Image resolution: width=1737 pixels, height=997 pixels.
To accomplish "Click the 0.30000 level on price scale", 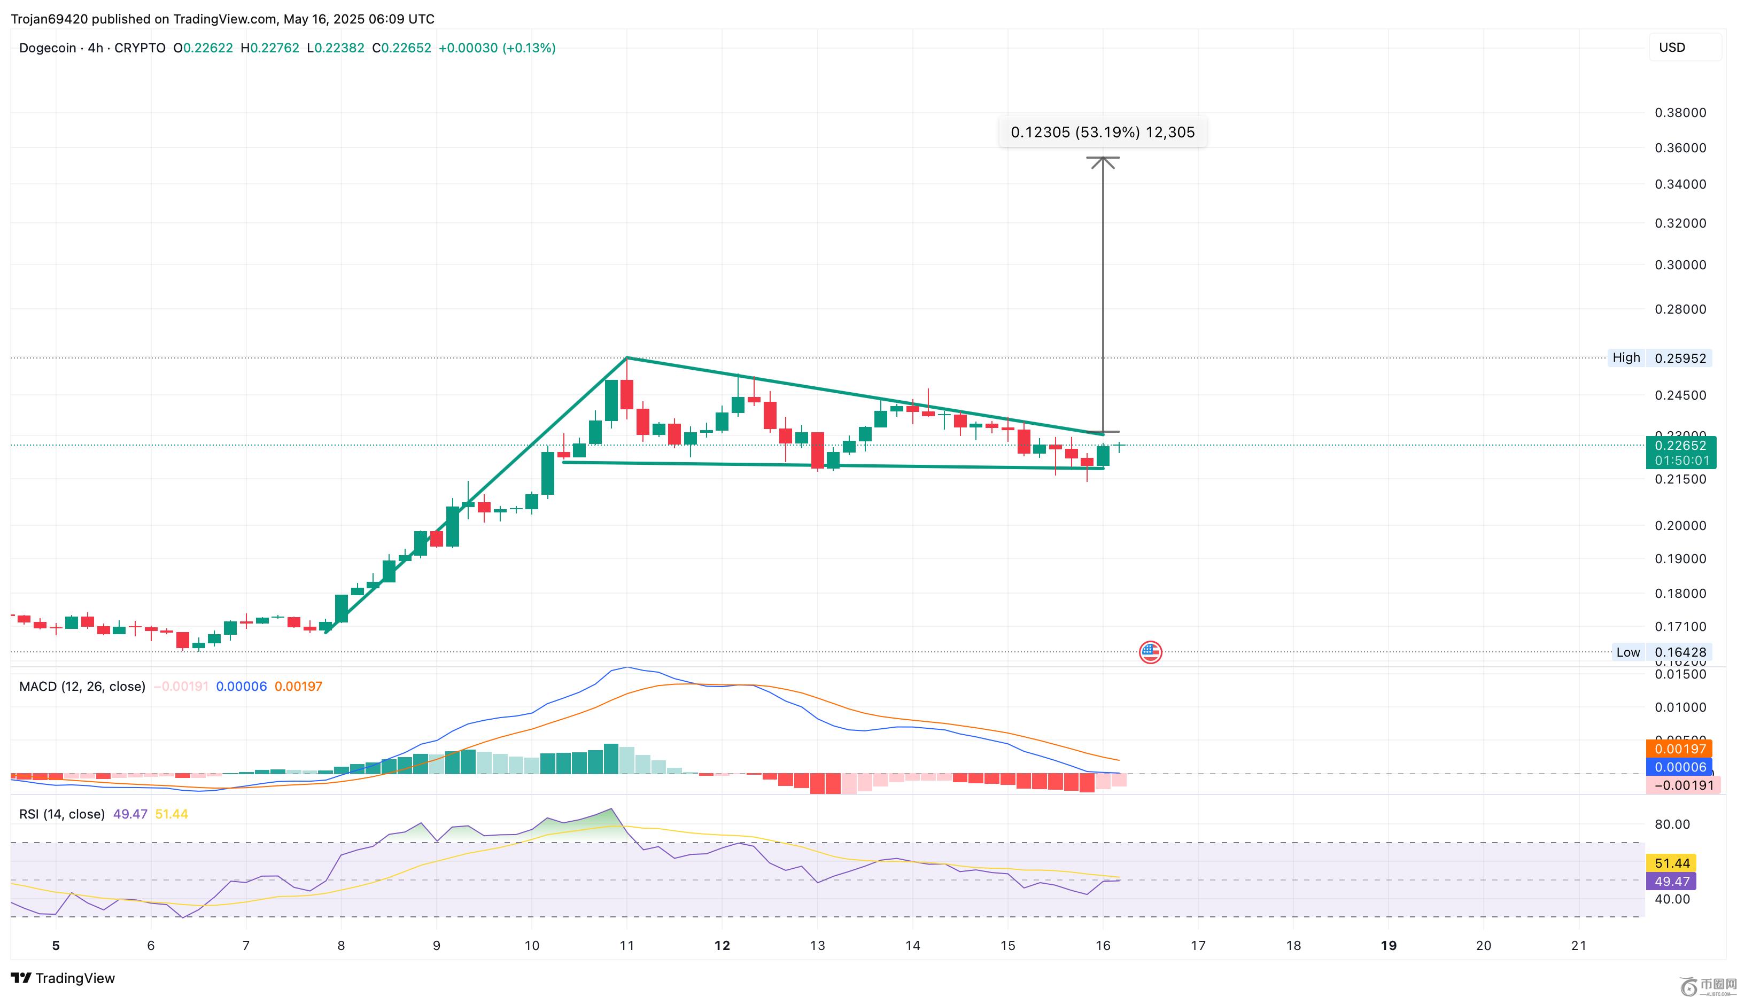I will pyautogui.click(x=1680, y=265).
